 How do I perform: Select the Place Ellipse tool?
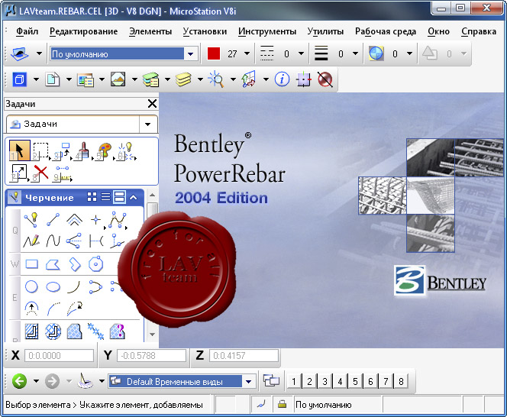53,286
